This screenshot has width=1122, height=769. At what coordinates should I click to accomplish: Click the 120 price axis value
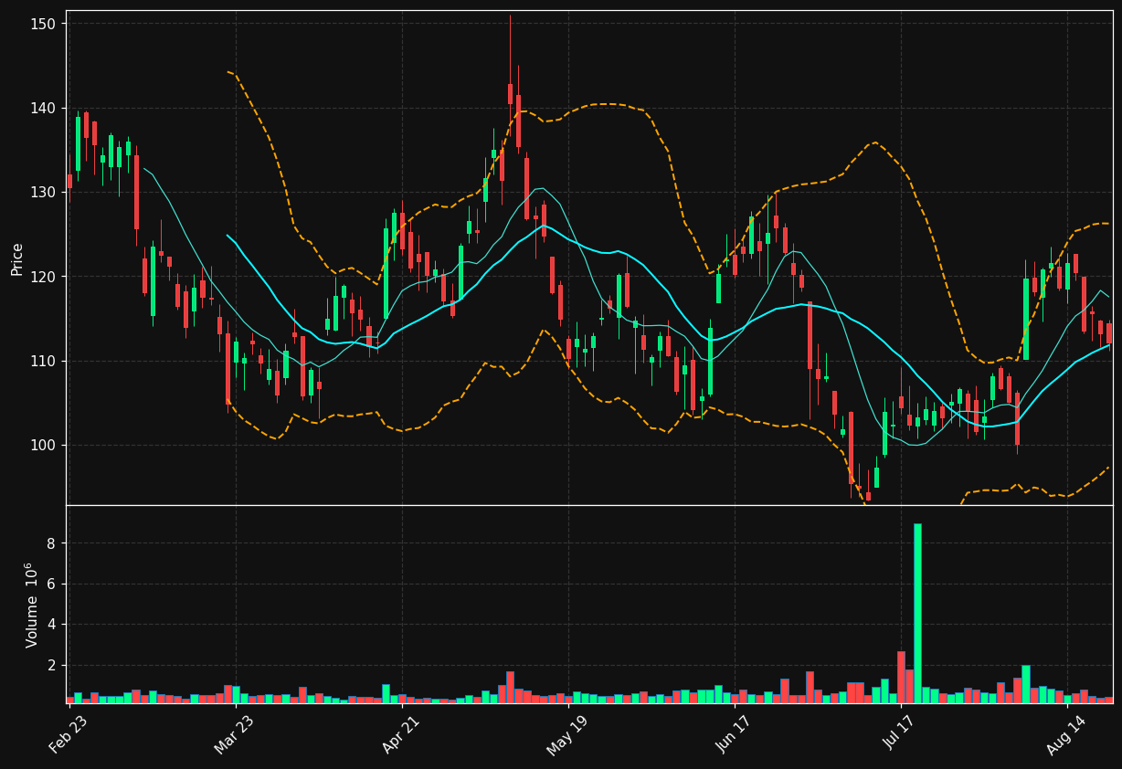(43, 277)
